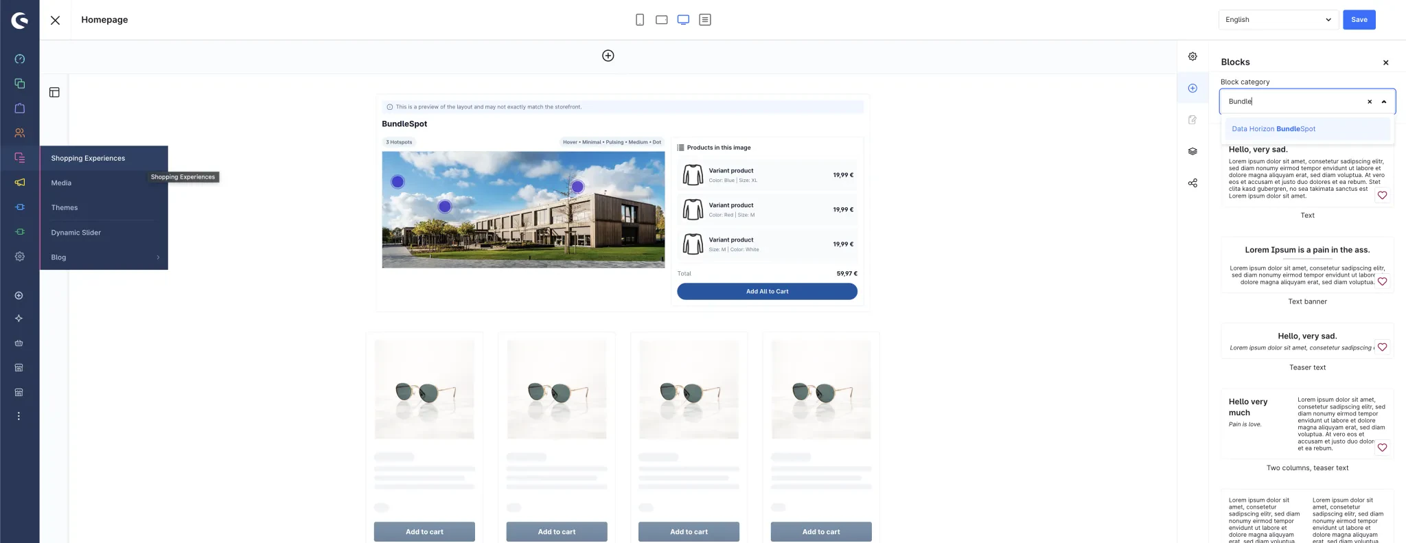Collapse the Block category dropdown chevron
Viewport: 1406px width, 543px height.
click(1384, 102)
